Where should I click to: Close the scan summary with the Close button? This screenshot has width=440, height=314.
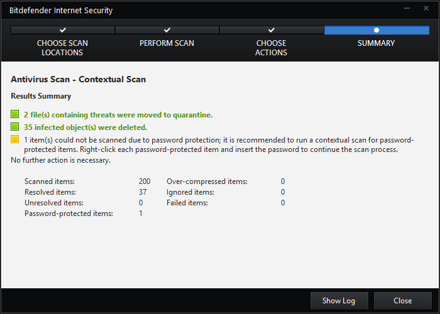click(402, 301)
